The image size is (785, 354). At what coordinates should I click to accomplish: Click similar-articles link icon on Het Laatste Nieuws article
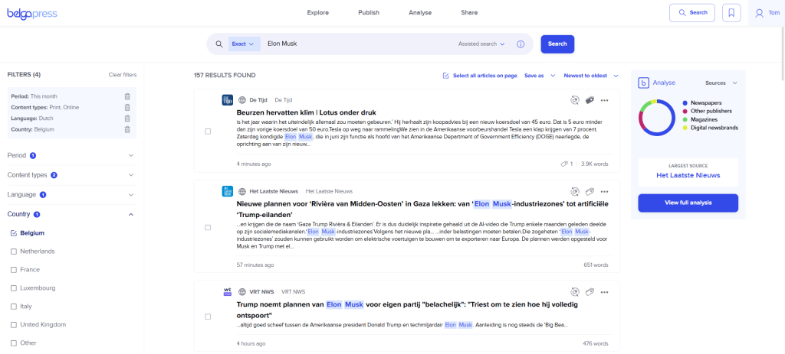tap(575, 191)
